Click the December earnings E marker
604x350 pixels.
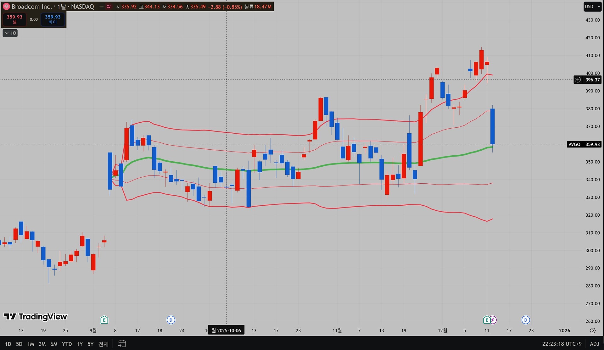pos(486,320)
